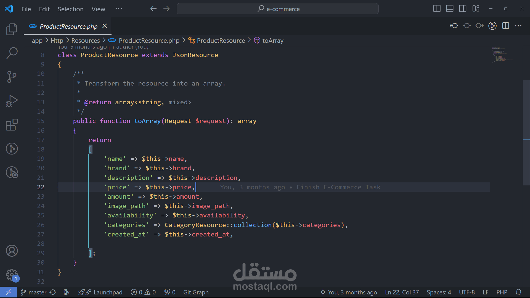Toggle the secondary side bar layout button
The image size is (530, 298).
coord(463,9)
